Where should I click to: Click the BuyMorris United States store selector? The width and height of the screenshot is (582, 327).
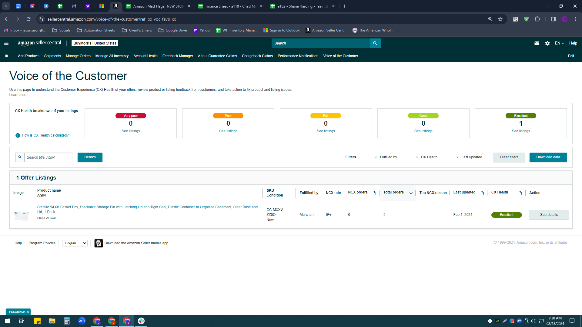(95, 43)
